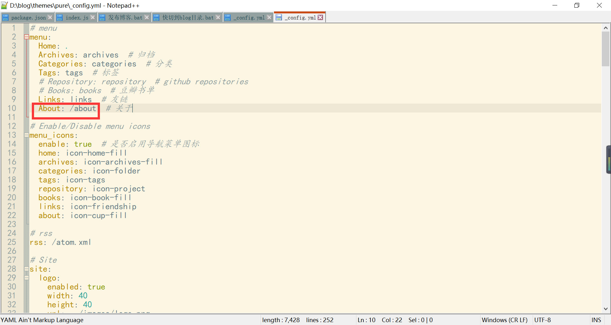The width and height of the screenshot is (611, 325).
Task: Click the disk icon on 快切到blog目录.bat tab
Action: click(x=157, y=18)
